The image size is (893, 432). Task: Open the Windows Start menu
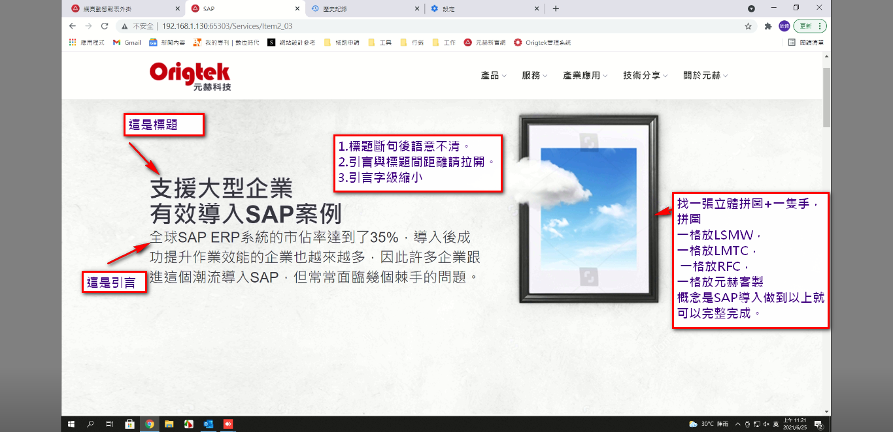tap(71, 424)
